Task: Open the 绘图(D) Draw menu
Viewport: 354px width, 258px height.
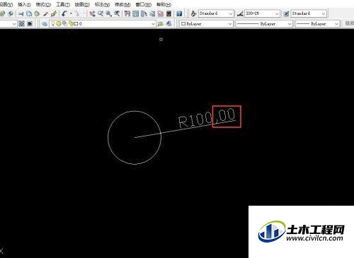Action: pyautogui.click(x=82, y=4)
